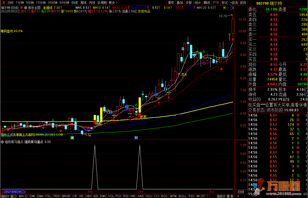Toggle the 关 indicator display switch

[224, 8]
